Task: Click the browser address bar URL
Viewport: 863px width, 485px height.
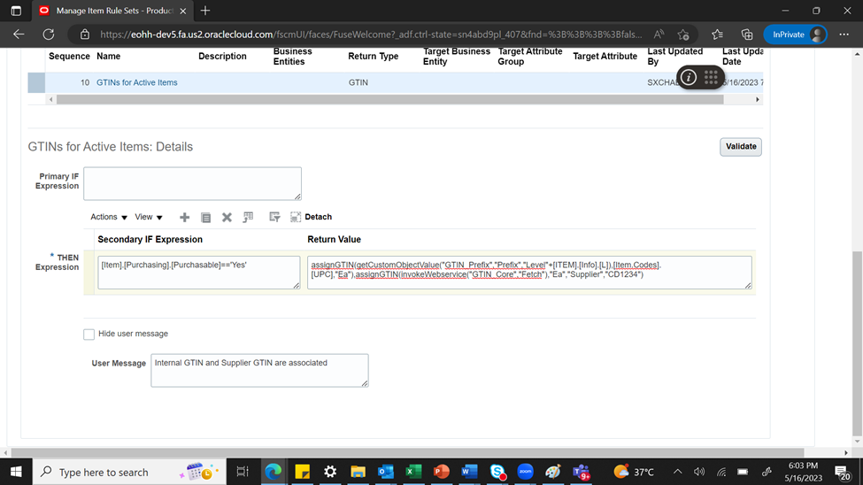Action: click(370, 35)
